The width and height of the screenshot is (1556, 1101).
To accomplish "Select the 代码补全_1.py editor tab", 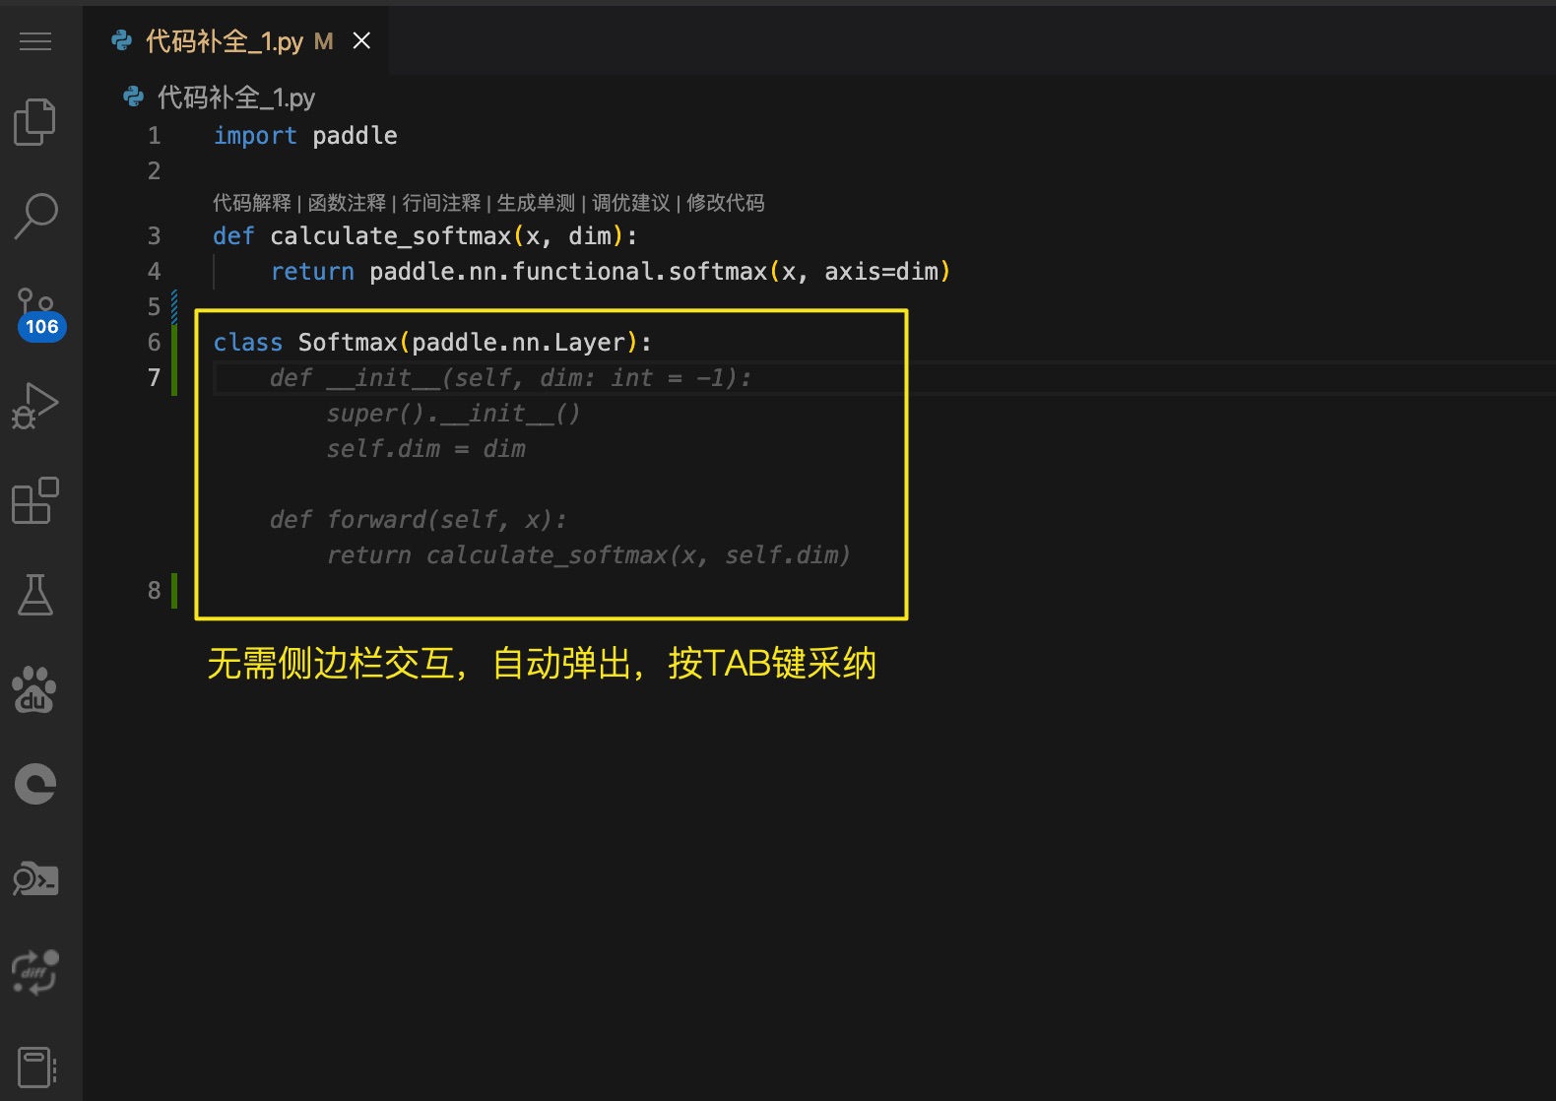I will coord(225,41).
